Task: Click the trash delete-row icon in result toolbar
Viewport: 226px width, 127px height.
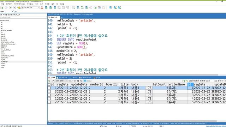Action: point(78,81)
